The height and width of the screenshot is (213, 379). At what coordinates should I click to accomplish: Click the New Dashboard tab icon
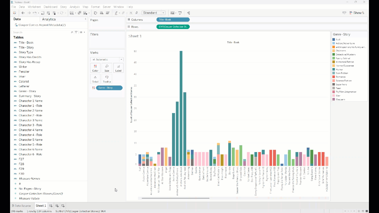[x=57, y=206]
